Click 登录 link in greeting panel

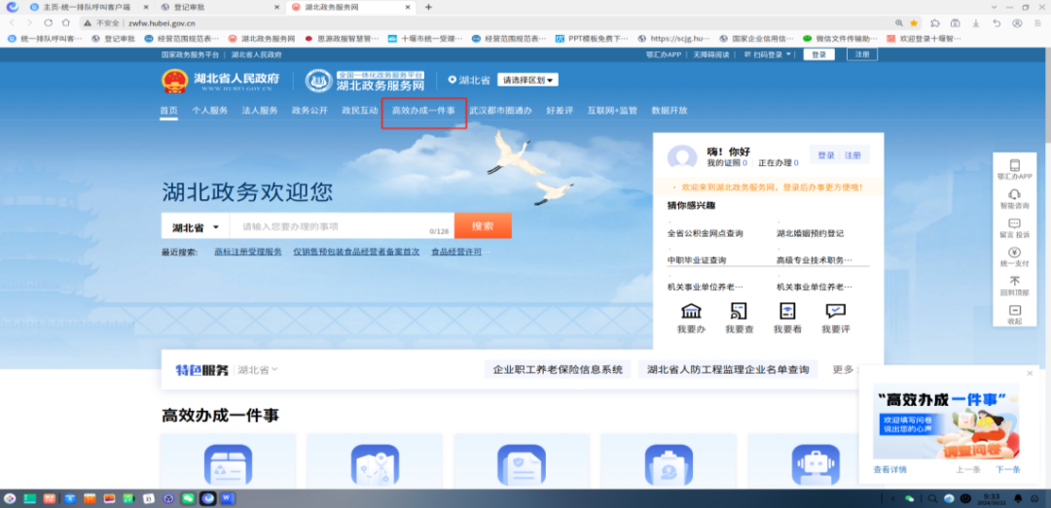pos(826,155)
